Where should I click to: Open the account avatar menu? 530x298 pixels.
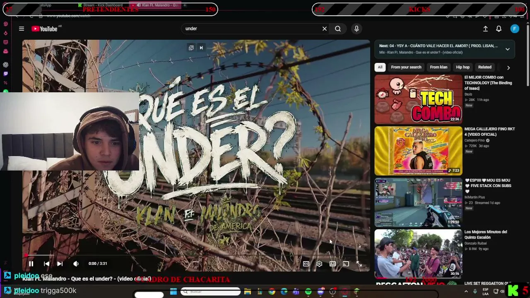[515, 29]
